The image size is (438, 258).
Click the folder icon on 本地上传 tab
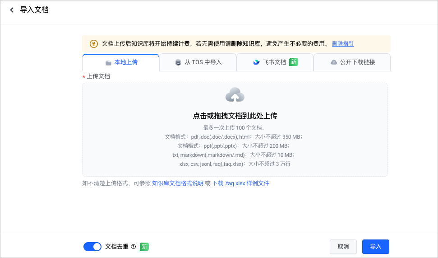tap(108, 63)
